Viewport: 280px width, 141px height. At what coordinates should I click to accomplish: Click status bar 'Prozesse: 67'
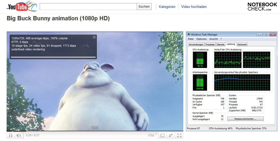coord(193,128)
